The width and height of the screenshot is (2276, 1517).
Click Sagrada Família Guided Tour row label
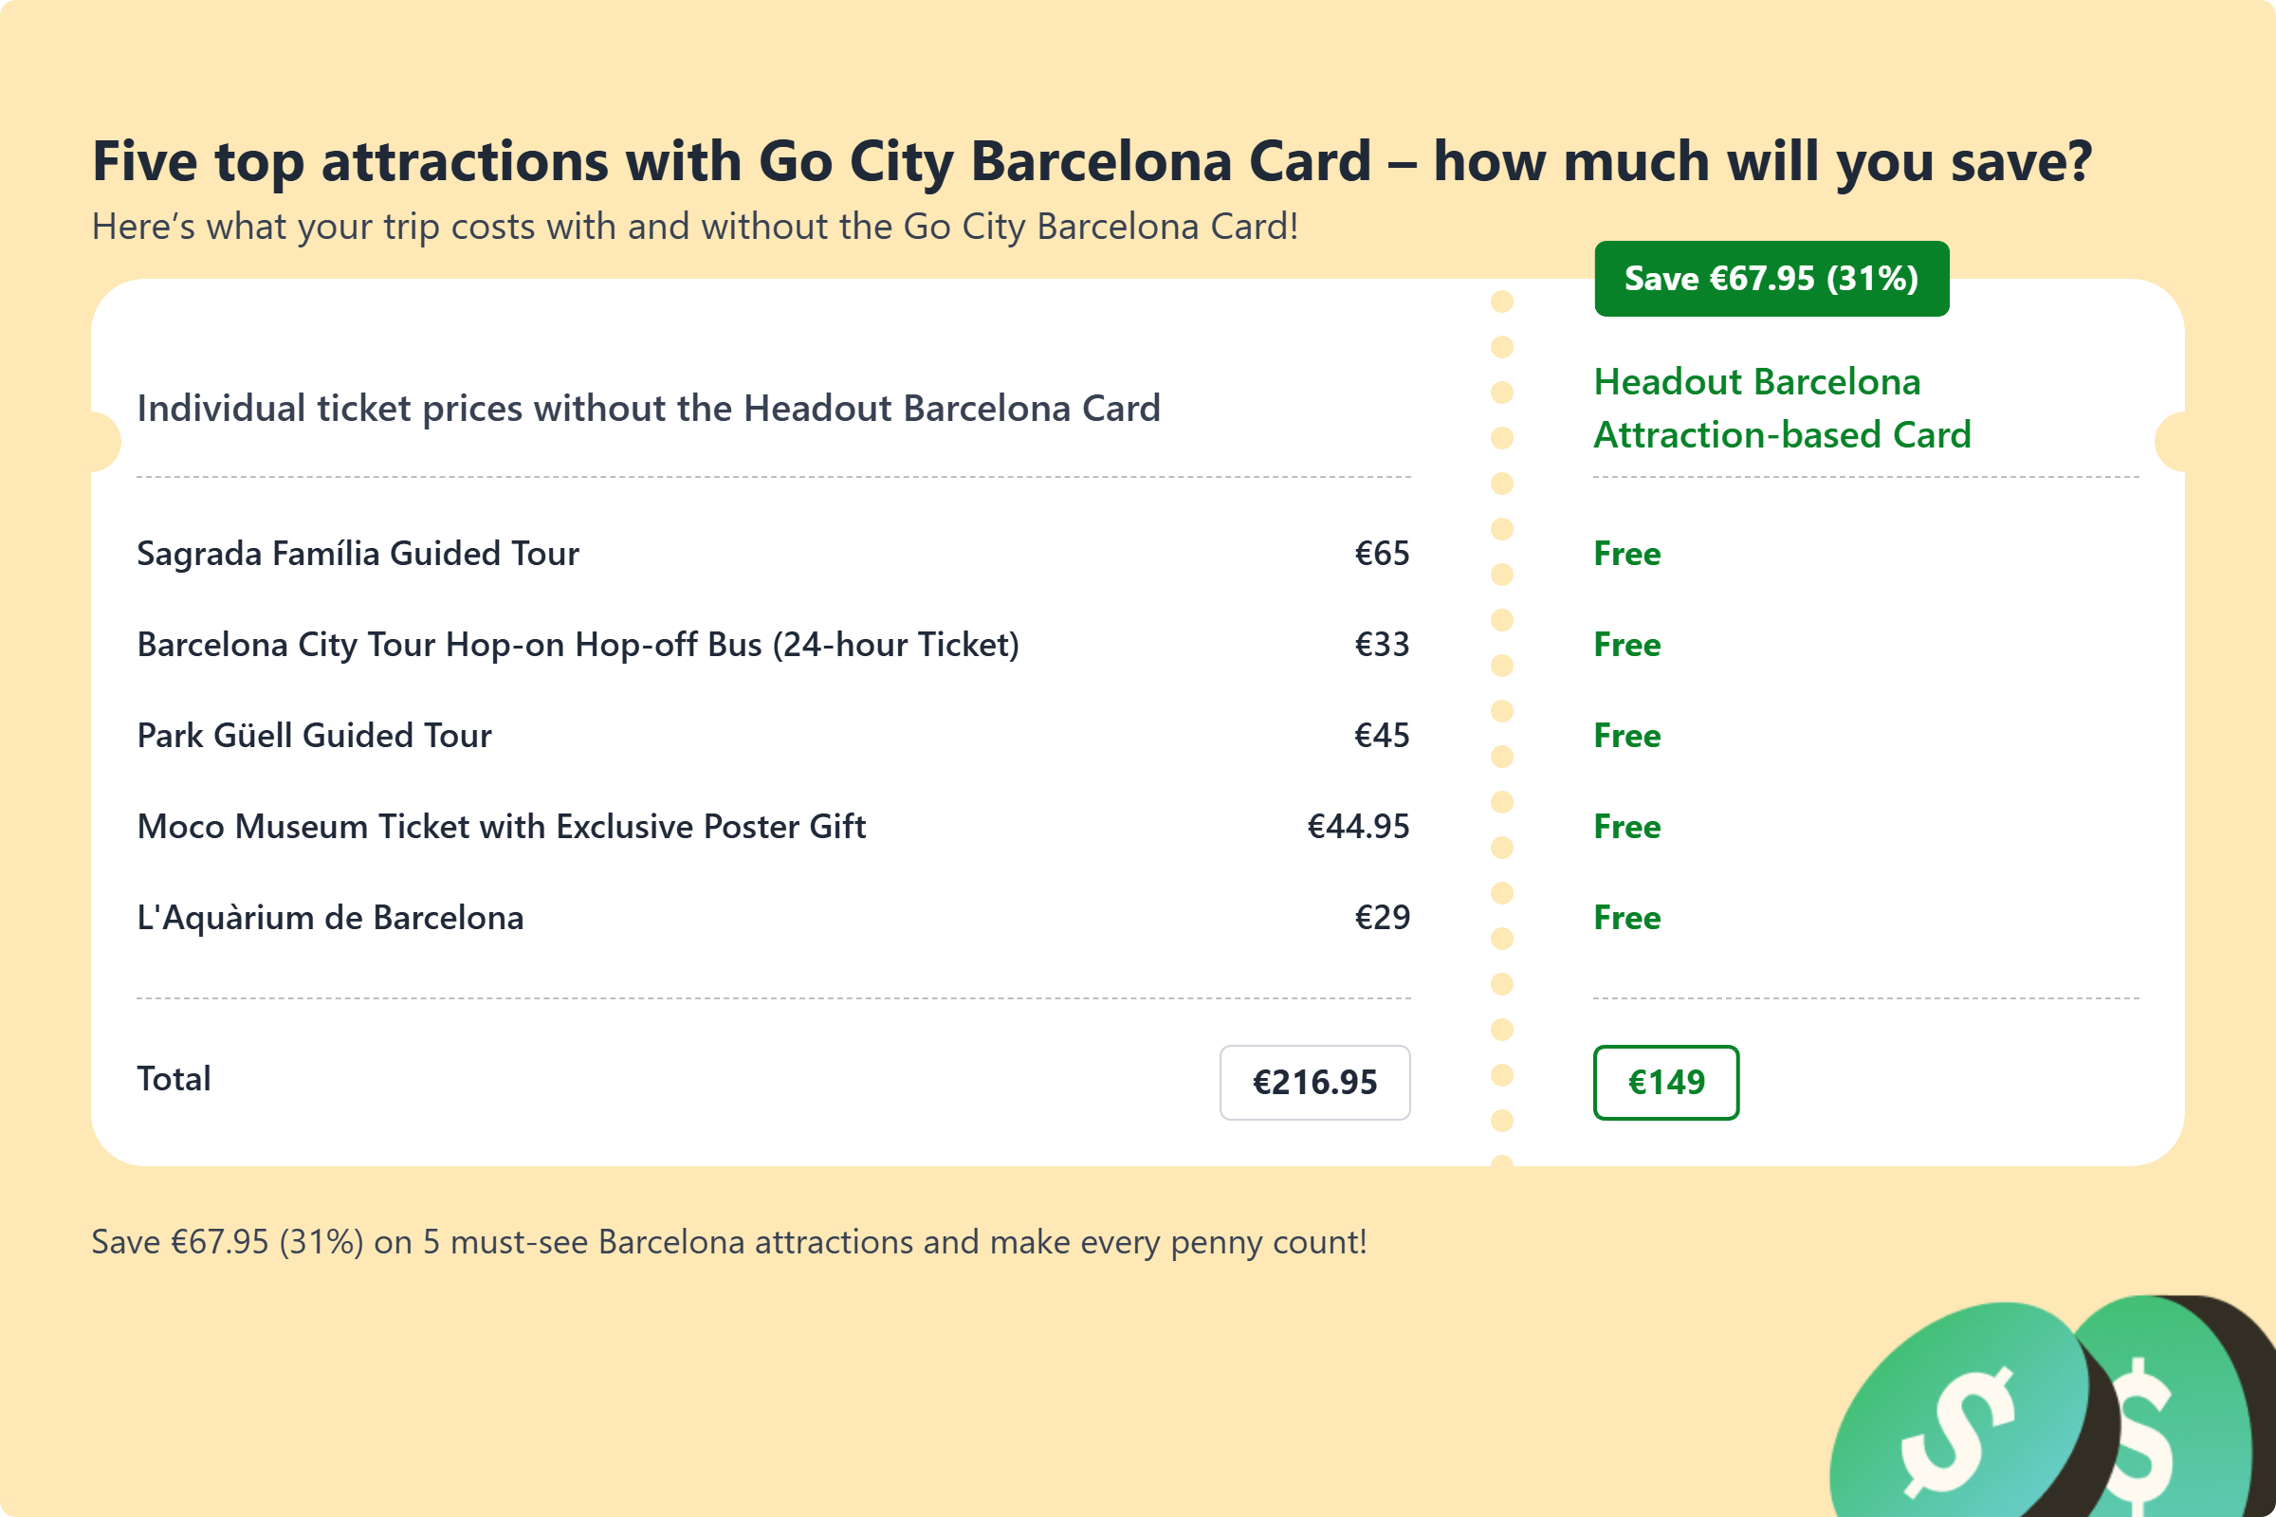358,554
